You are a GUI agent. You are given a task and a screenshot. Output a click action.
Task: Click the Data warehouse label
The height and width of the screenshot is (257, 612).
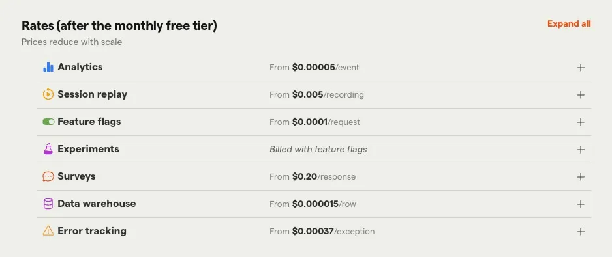[x=97, y=204]
